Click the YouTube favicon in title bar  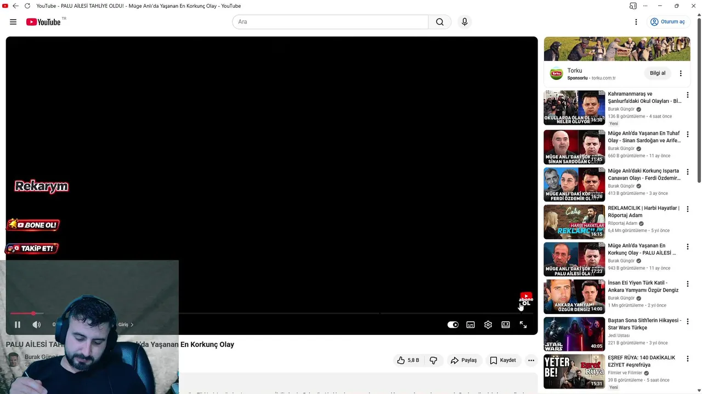tap(5, 6)
